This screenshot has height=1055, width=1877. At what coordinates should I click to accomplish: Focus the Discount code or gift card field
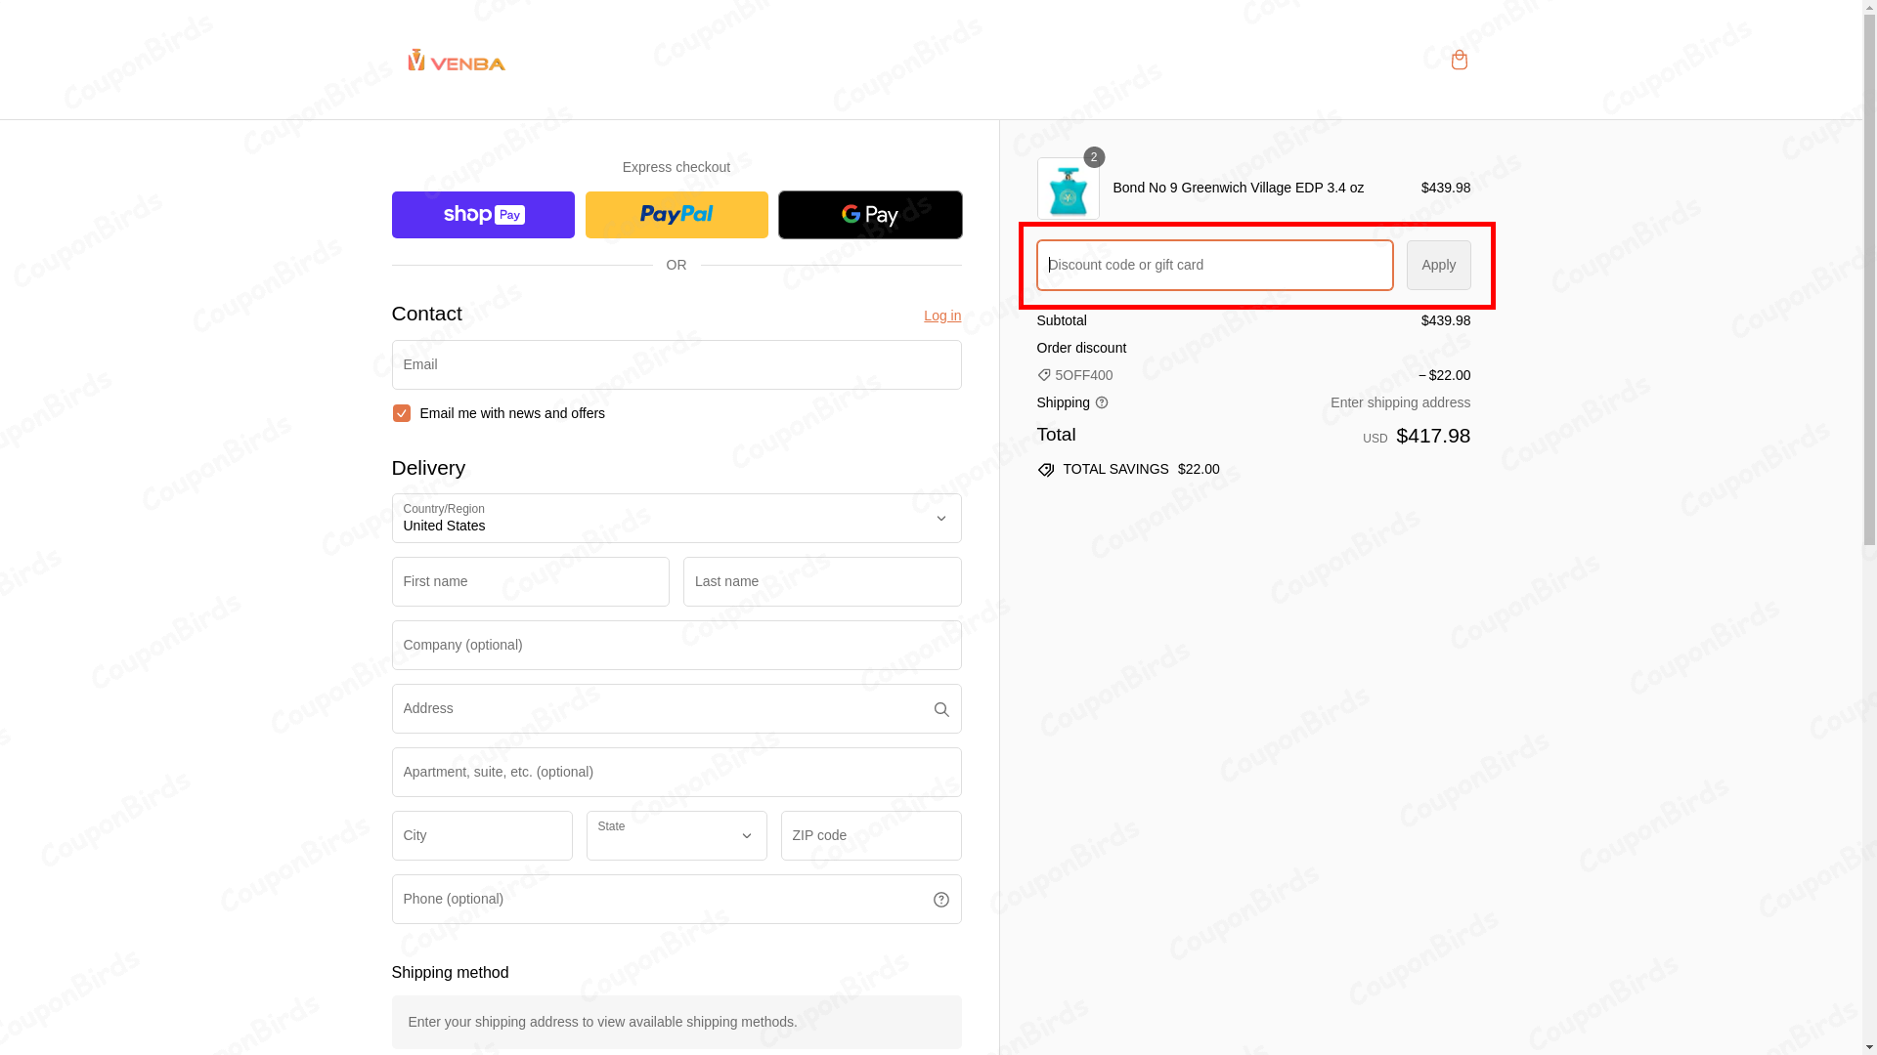[x=1214, y=265]
